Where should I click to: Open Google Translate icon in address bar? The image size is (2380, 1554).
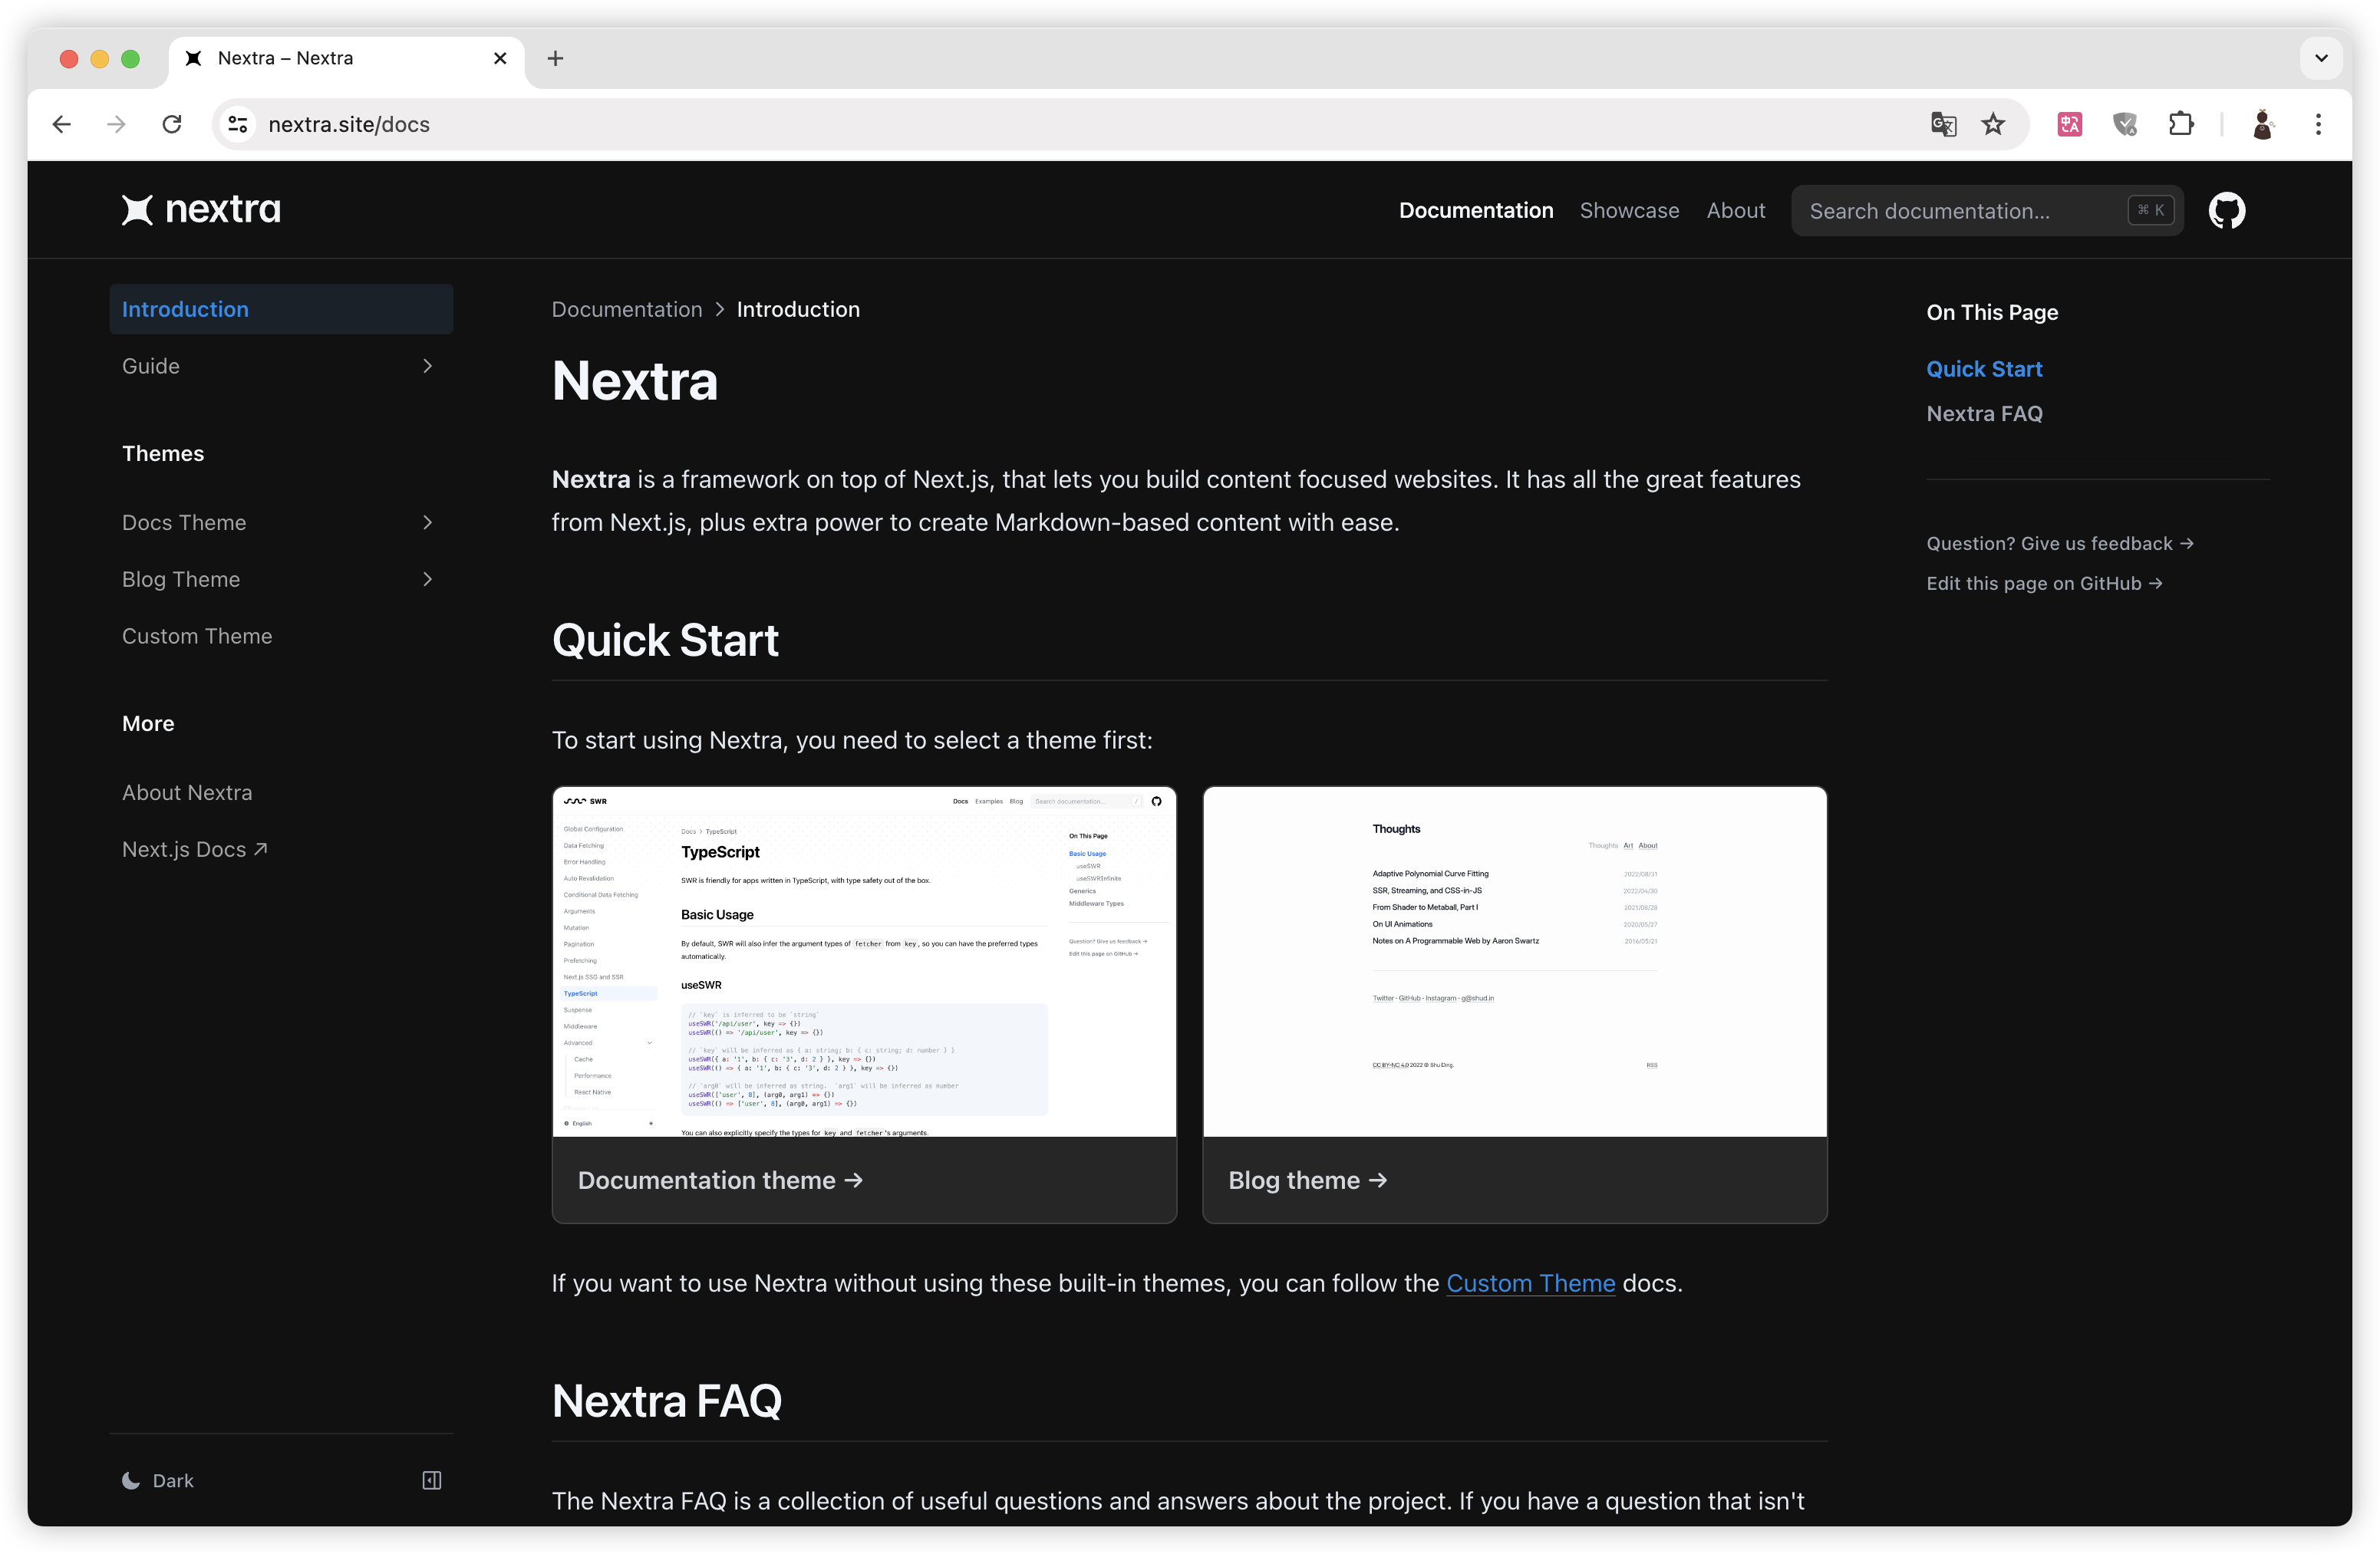coord(1942,124)
